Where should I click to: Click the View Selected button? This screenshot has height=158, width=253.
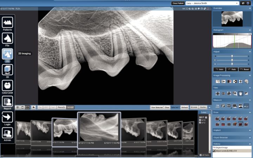[157, 107]
